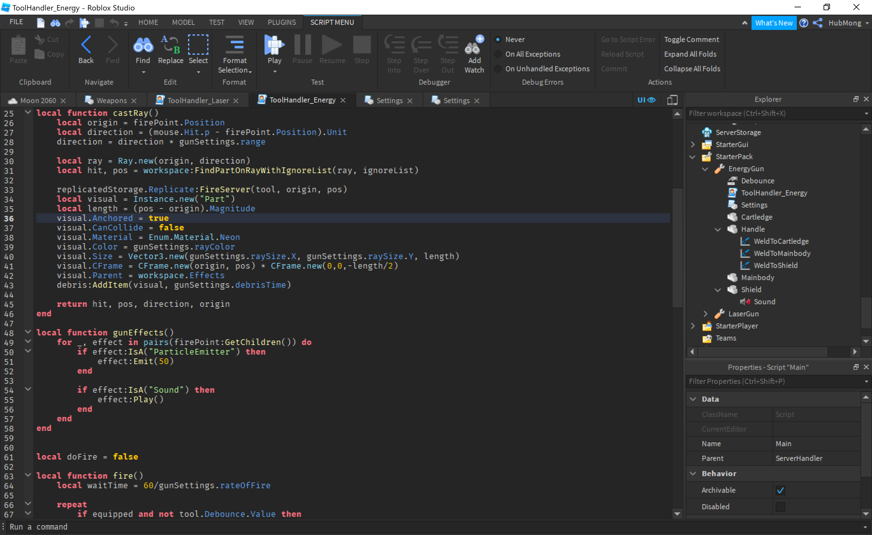Navigate Back in the script editor

[x=86, y=45]
